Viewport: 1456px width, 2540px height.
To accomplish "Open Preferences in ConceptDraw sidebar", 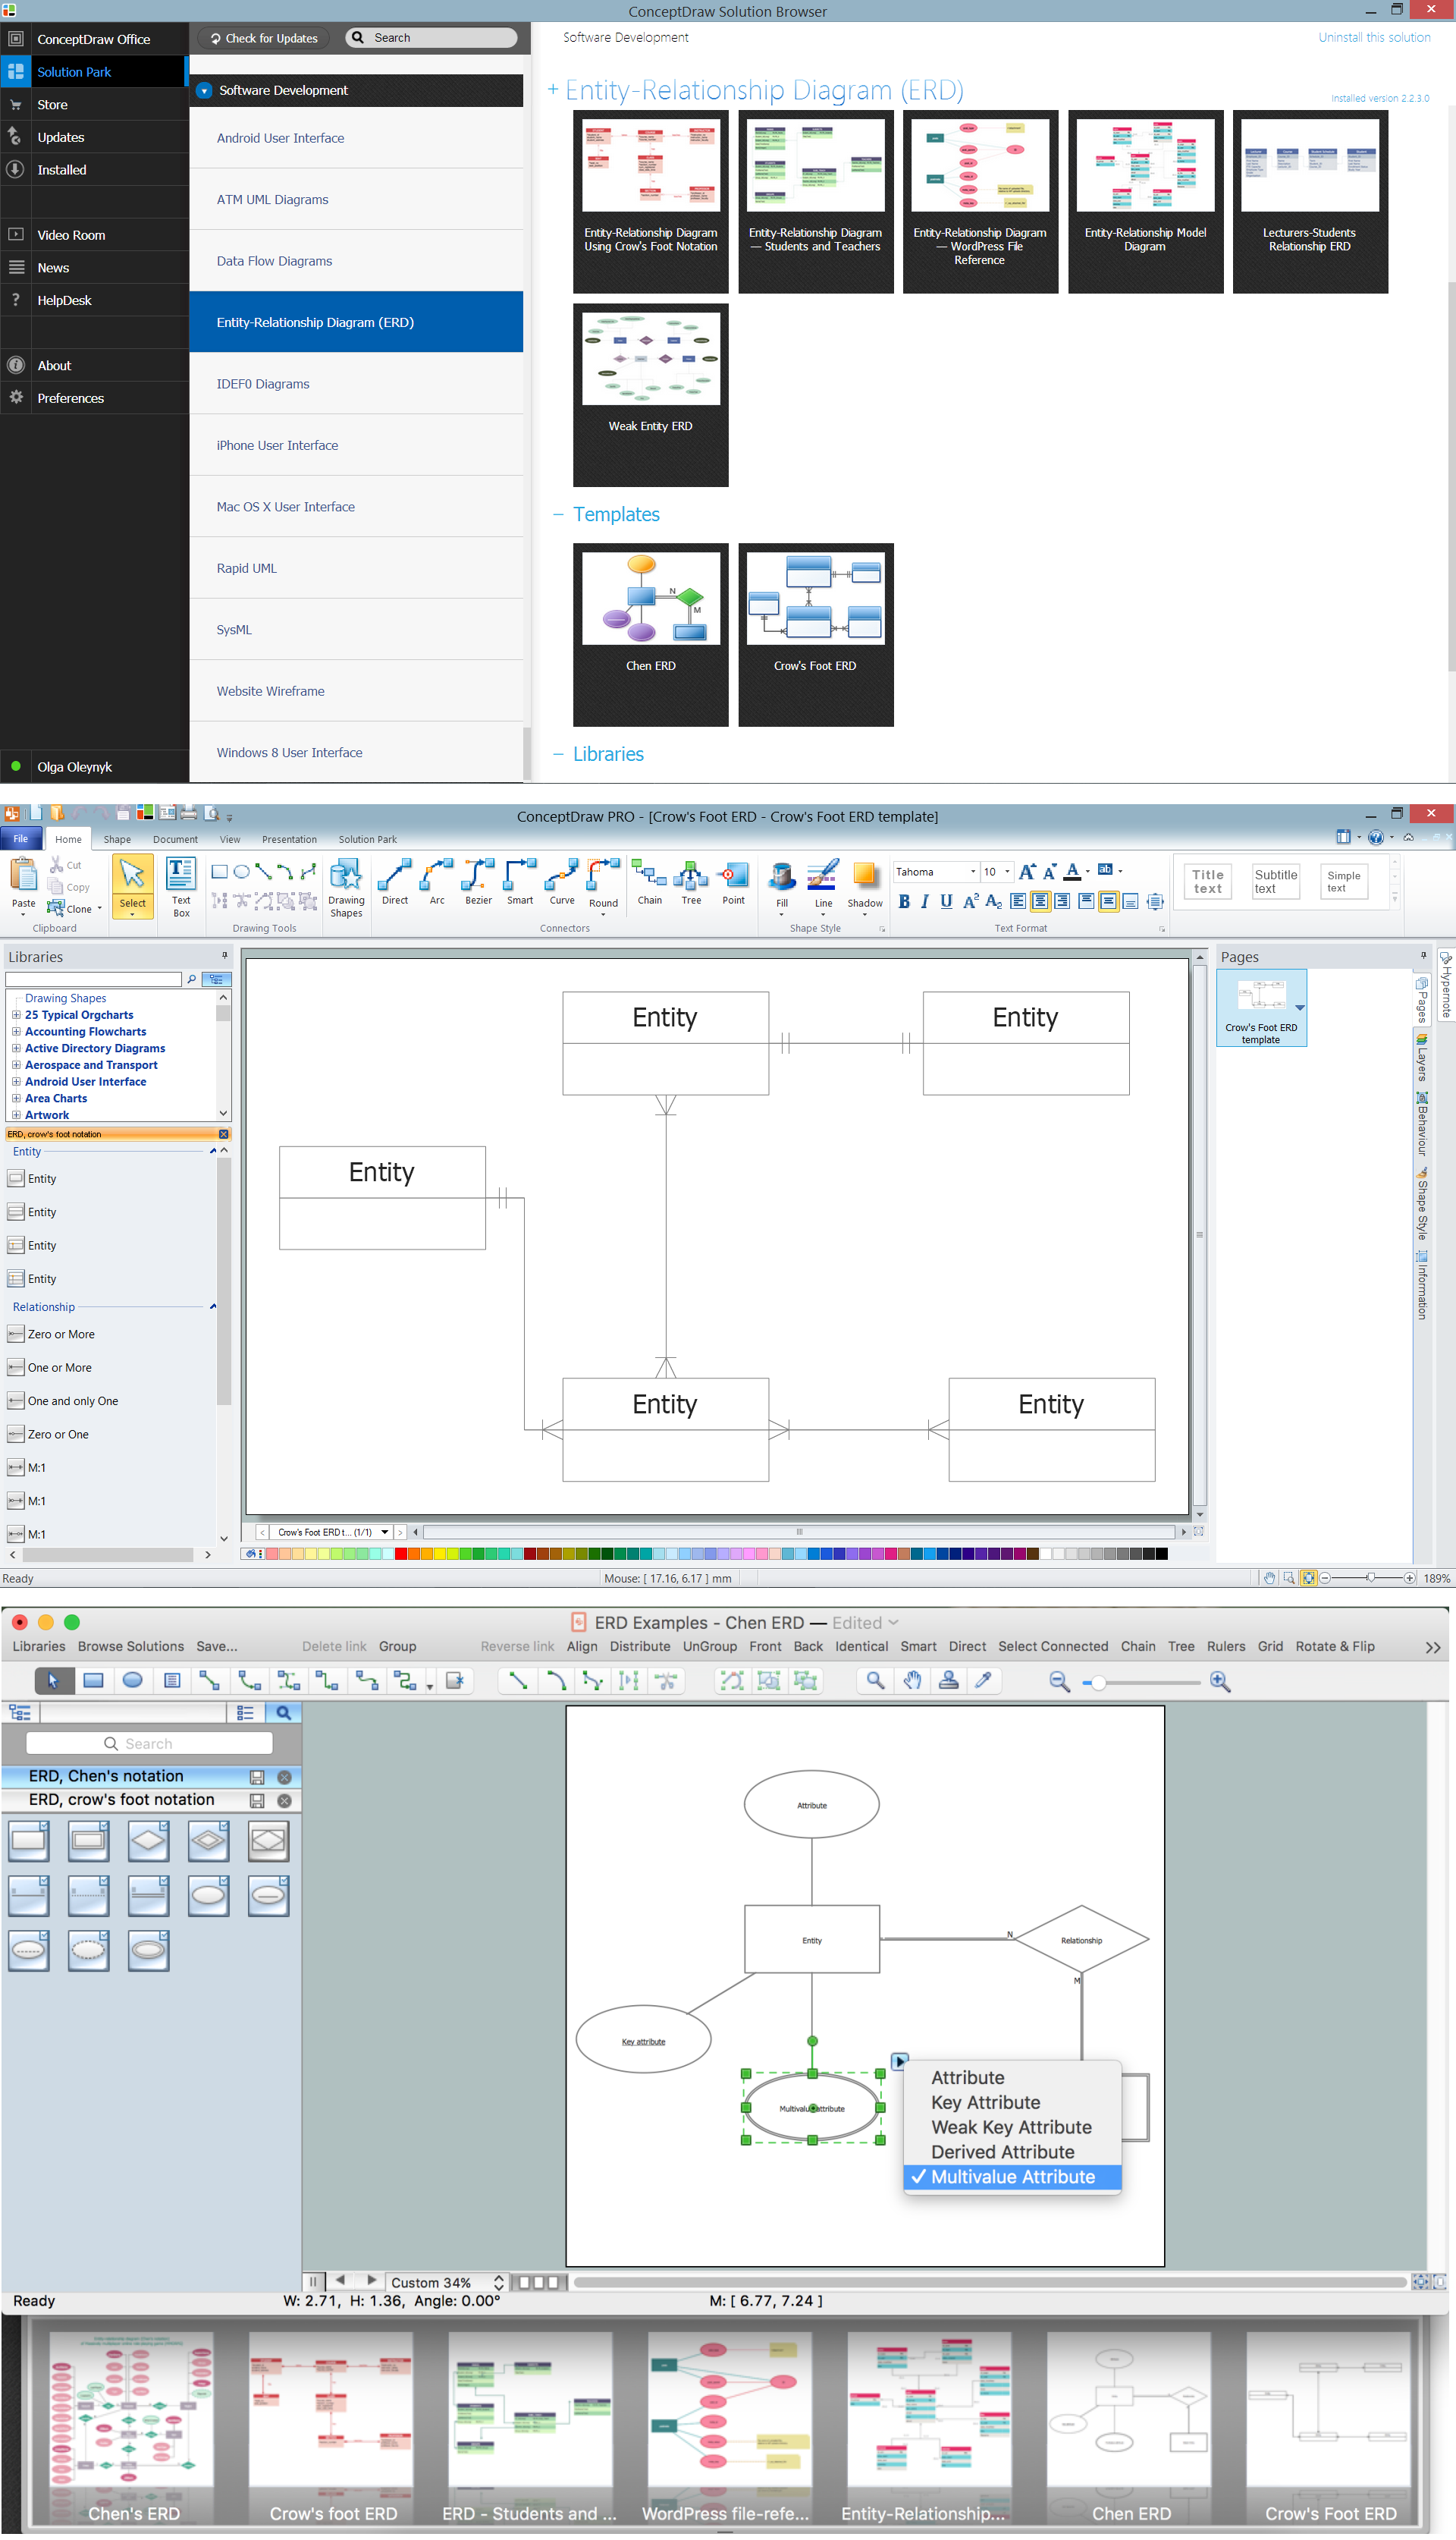I will point(70,398).
